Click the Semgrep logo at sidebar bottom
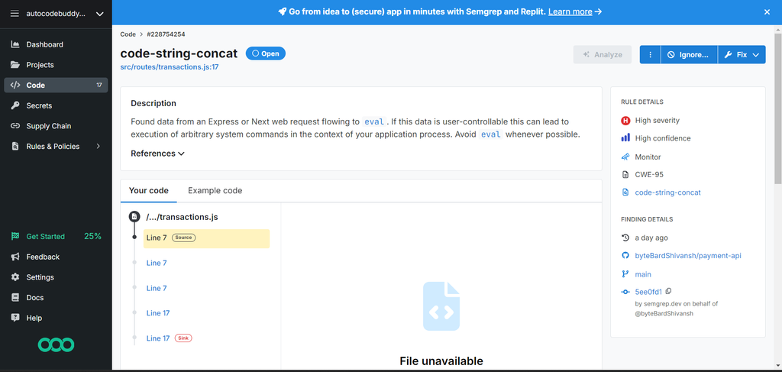Viewport: 782px width, 372px height. (57, 345)
